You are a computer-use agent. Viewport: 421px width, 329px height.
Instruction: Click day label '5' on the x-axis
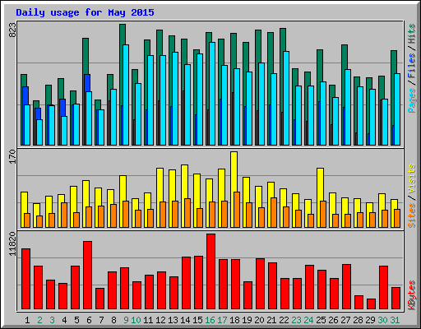pyautogui.click(x=76, y=320)
